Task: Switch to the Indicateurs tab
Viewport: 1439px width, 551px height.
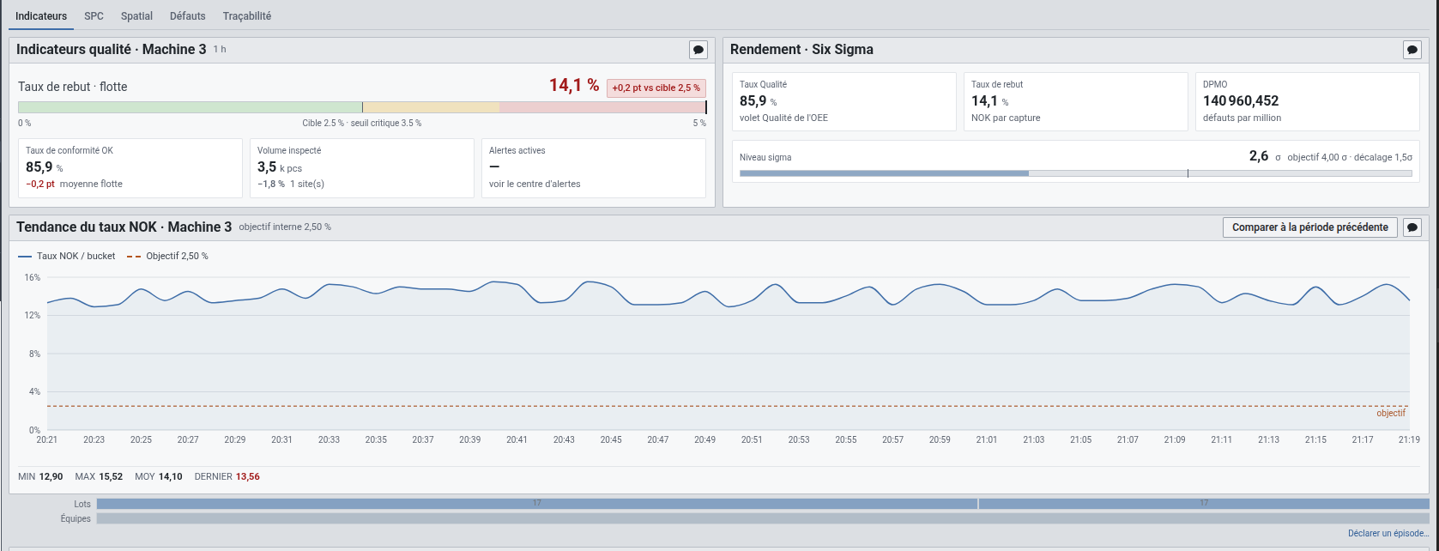Action: point(41,15)
